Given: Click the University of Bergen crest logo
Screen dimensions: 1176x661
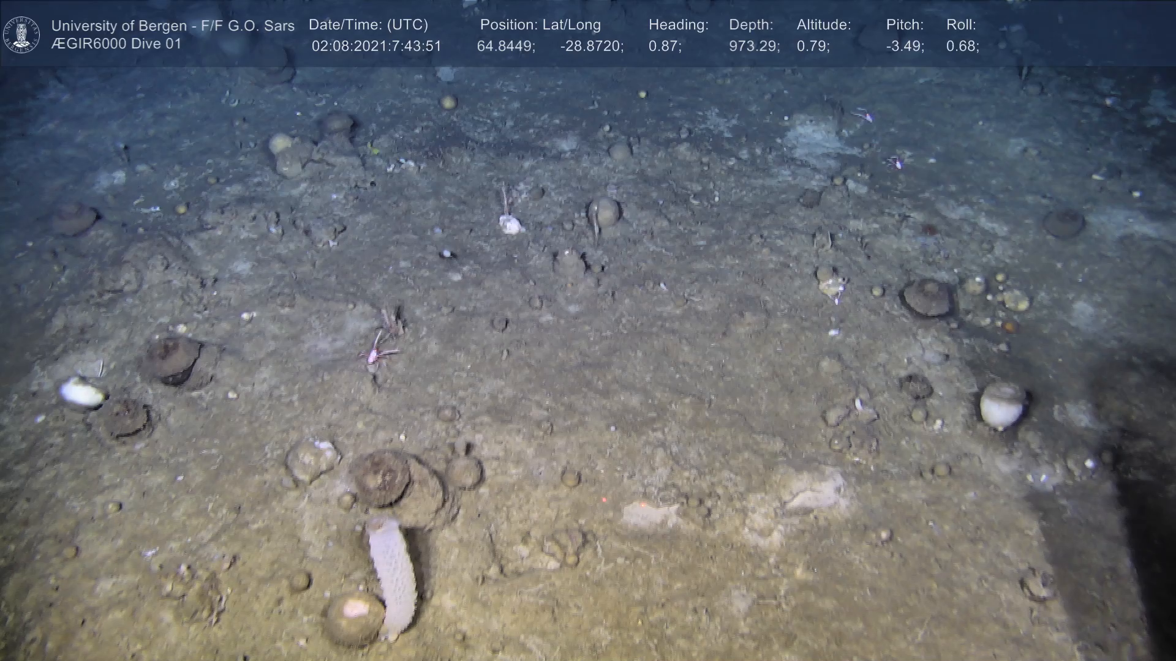Looking at the screenshot, I should [x=21, y=34].
